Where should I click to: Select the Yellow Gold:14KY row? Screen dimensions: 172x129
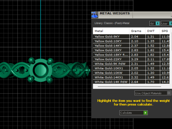131,46
